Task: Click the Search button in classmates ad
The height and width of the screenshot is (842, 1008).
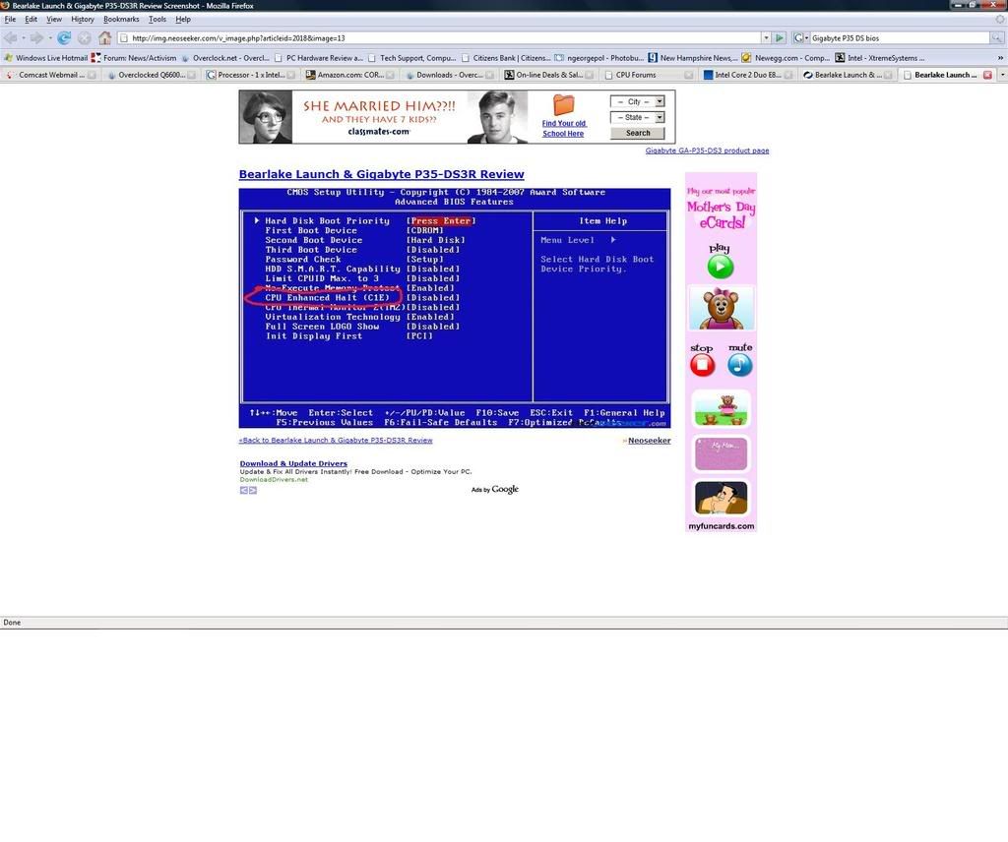Action: click(637, 133)
